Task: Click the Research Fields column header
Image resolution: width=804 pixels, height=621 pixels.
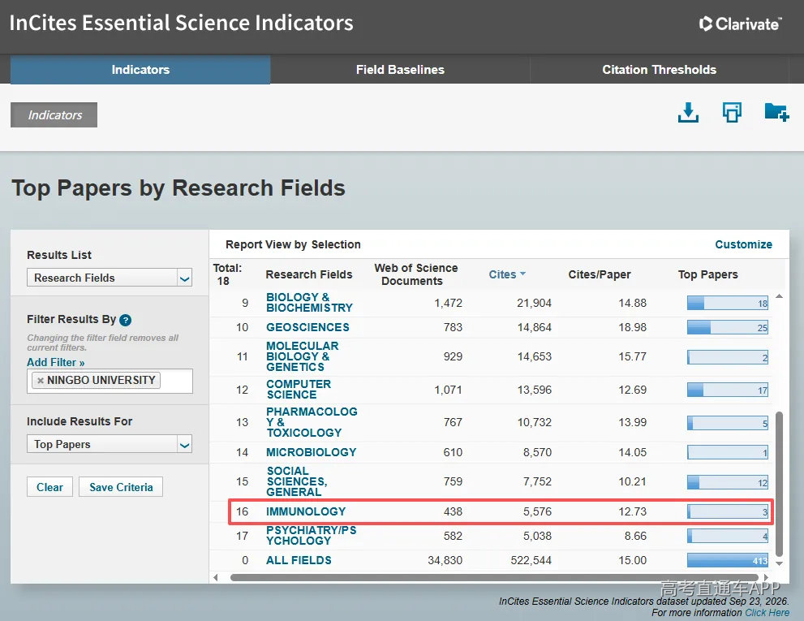Action: pos(308,274)
